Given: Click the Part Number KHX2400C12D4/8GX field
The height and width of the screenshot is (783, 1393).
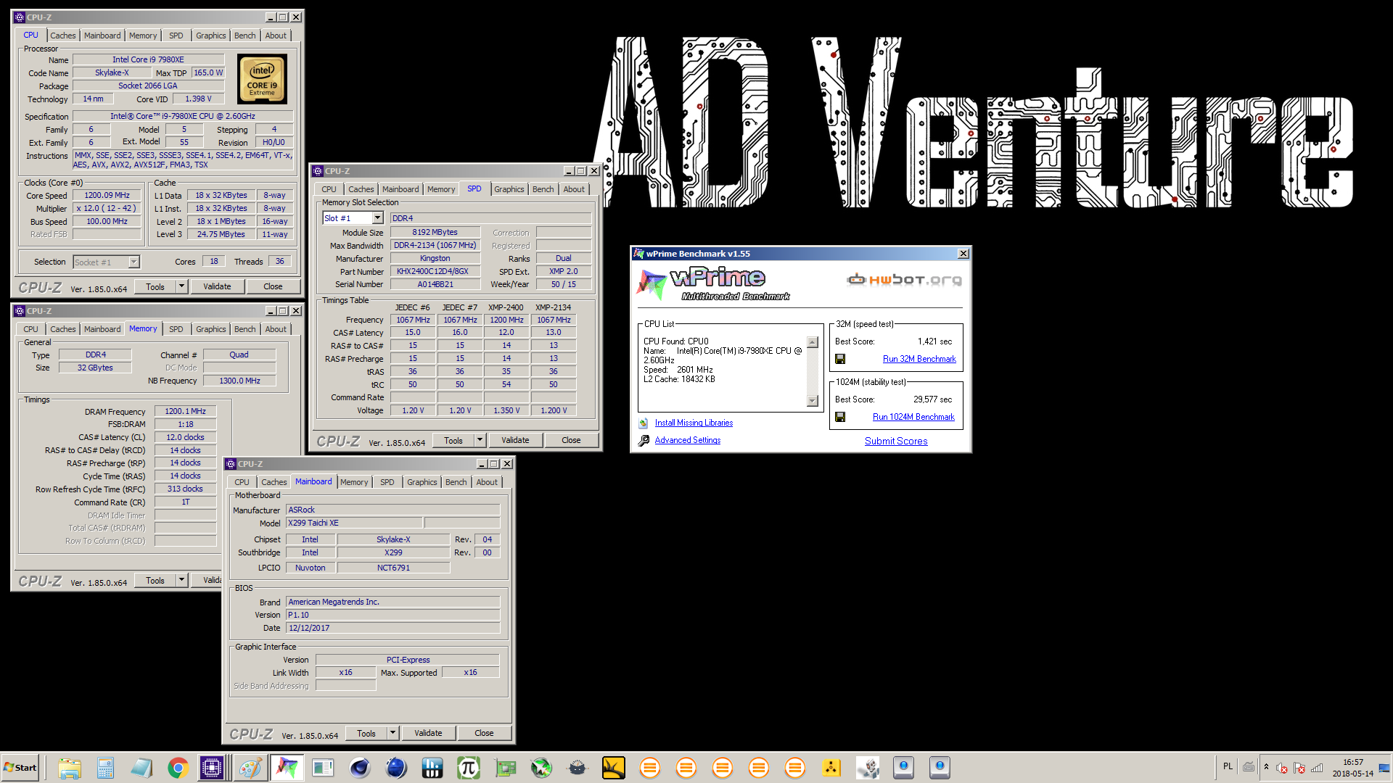Looking at the screenshot, I should (435, 272).
